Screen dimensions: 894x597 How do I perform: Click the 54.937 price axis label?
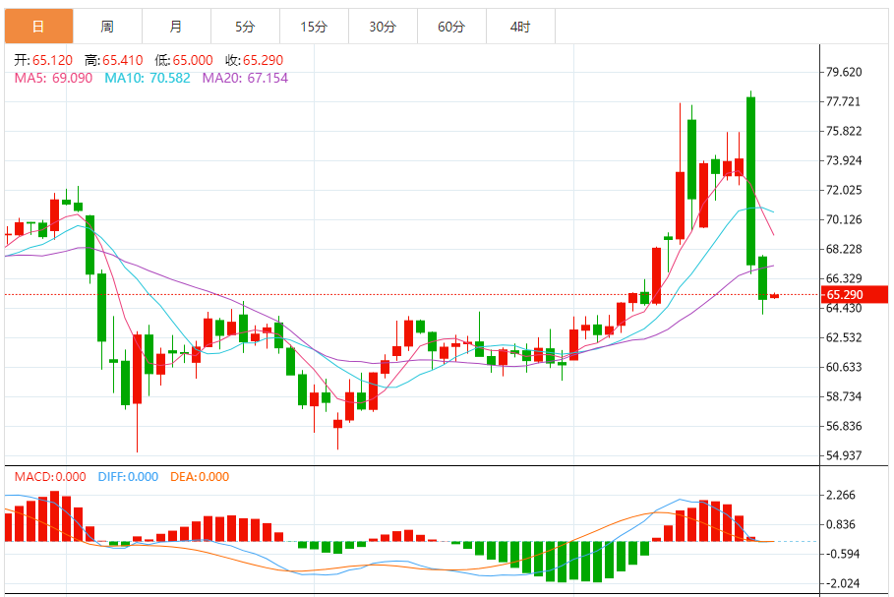[844, 455]
